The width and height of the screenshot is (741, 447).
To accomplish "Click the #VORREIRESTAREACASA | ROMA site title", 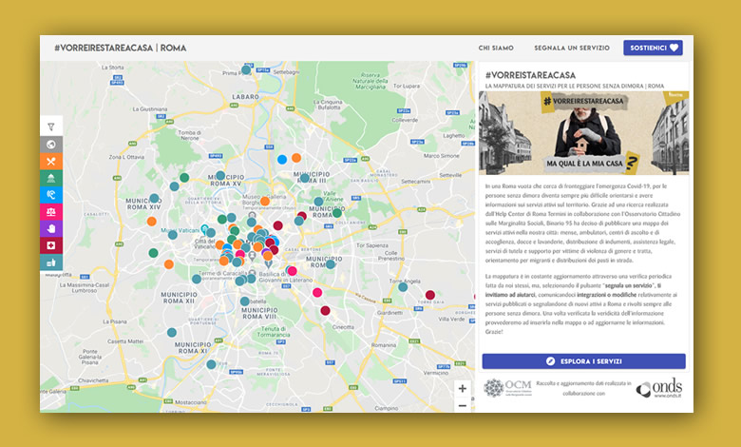I will [x=121, y=48].
